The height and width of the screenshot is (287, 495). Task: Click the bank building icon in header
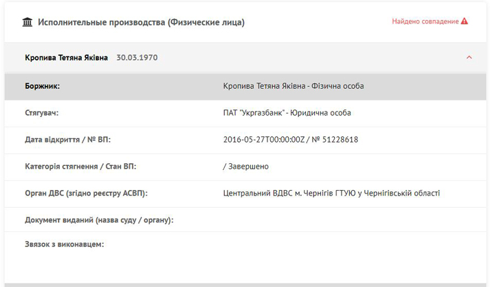(27, 22)
